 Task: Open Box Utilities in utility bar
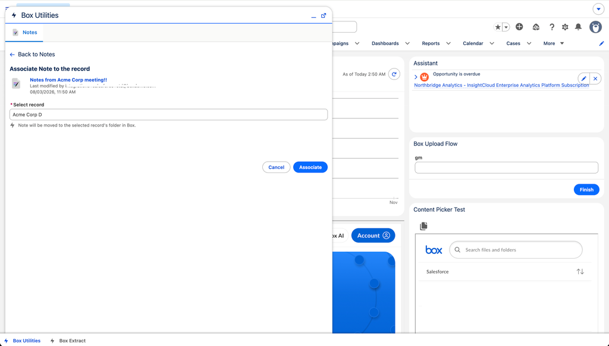tap(22, 341)
